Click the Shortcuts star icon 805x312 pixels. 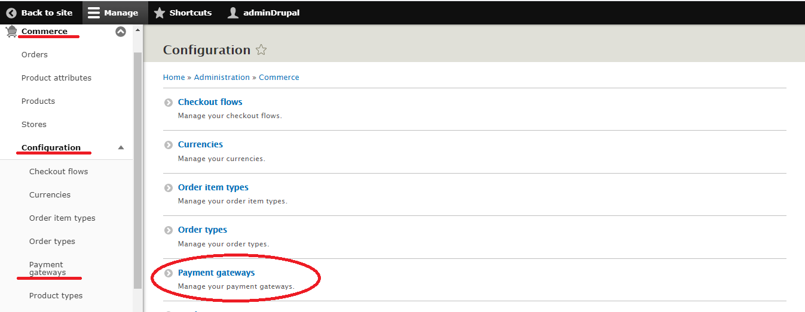tap(160, 13)
